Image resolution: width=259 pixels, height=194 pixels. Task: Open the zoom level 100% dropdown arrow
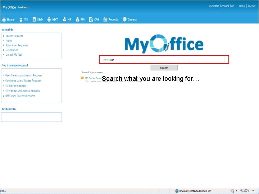tap(253, 191)
